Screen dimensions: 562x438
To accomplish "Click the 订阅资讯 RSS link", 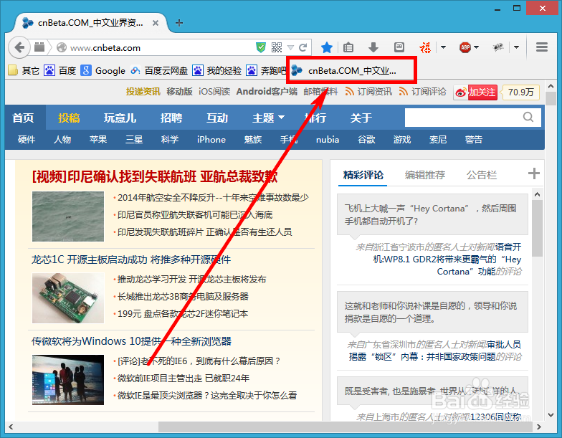I will (368, 92).
